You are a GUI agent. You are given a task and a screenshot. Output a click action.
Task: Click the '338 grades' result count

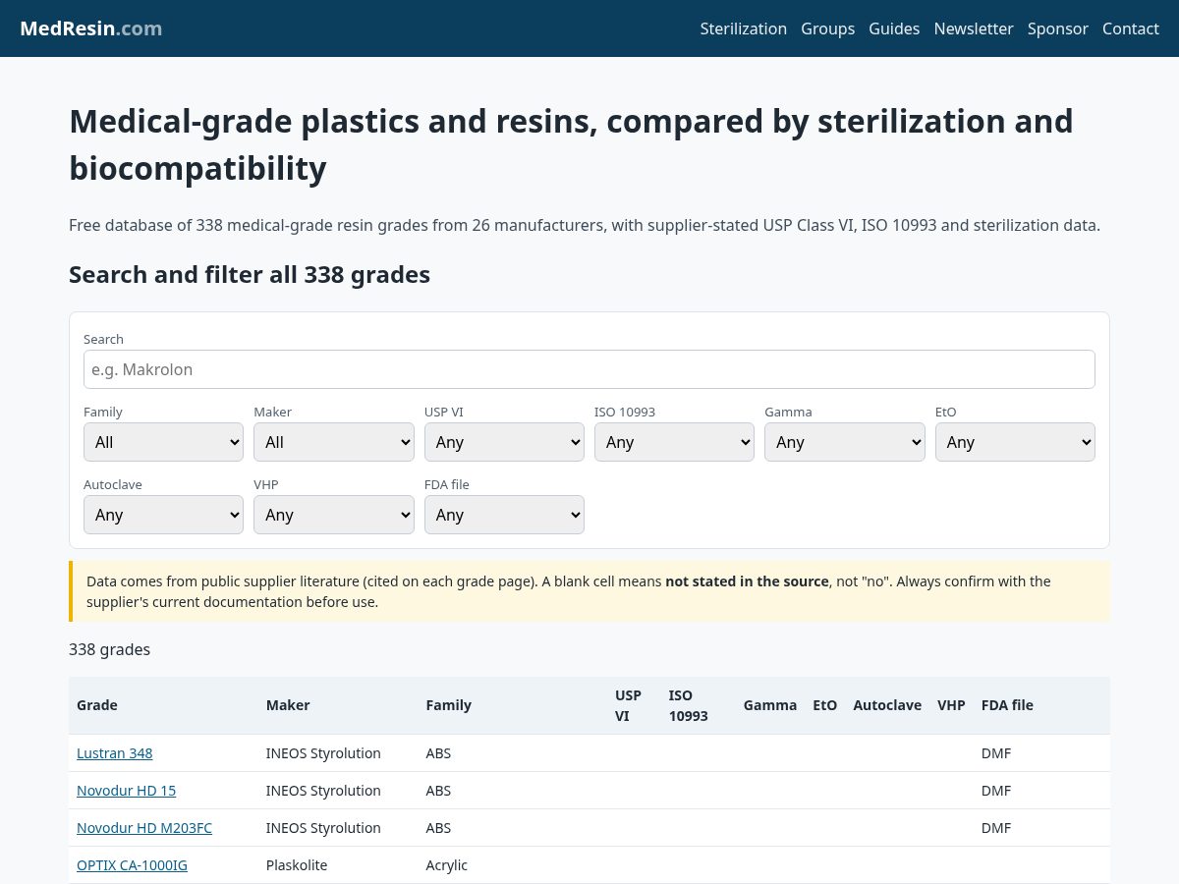110,649
